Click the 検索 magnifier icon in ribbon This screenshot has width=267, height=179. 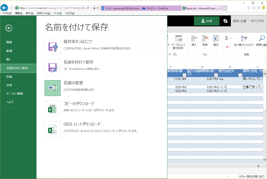coord(262,38)
